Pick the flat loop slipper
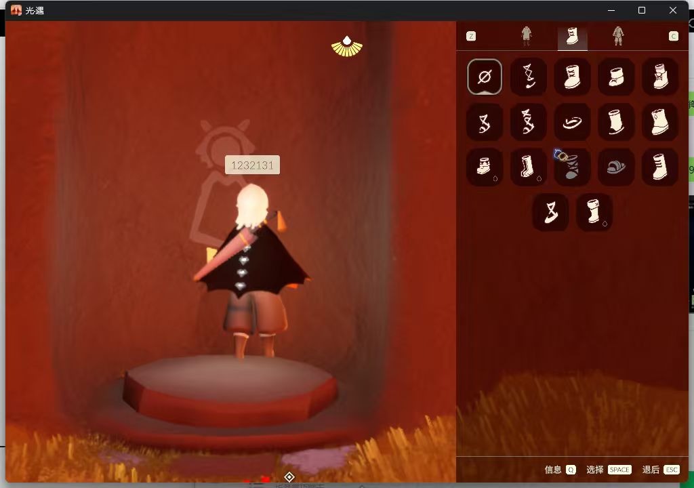Image resolution: width=694 pixels, height=488 pixels. click(x=572, y=122)
